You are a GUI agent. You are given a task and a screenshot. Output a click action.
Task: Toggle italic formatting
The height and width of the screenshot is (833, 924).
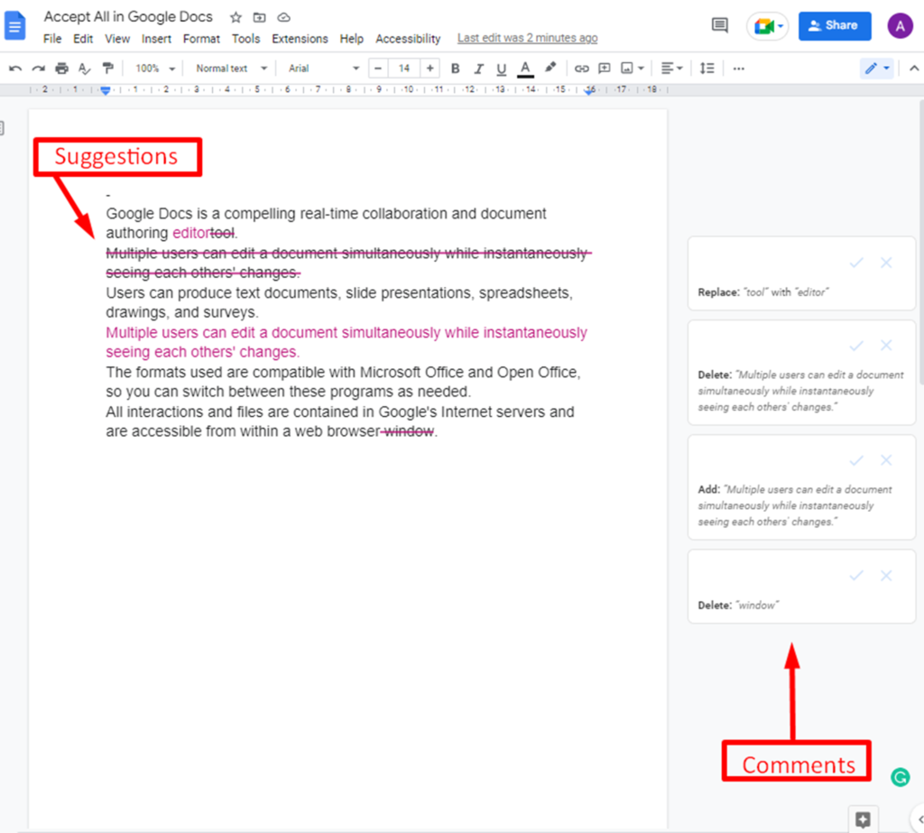[478, 69]
